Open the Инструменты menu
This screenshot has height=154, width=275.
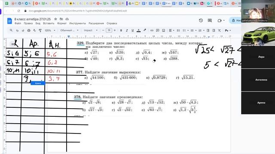[77, 23]
